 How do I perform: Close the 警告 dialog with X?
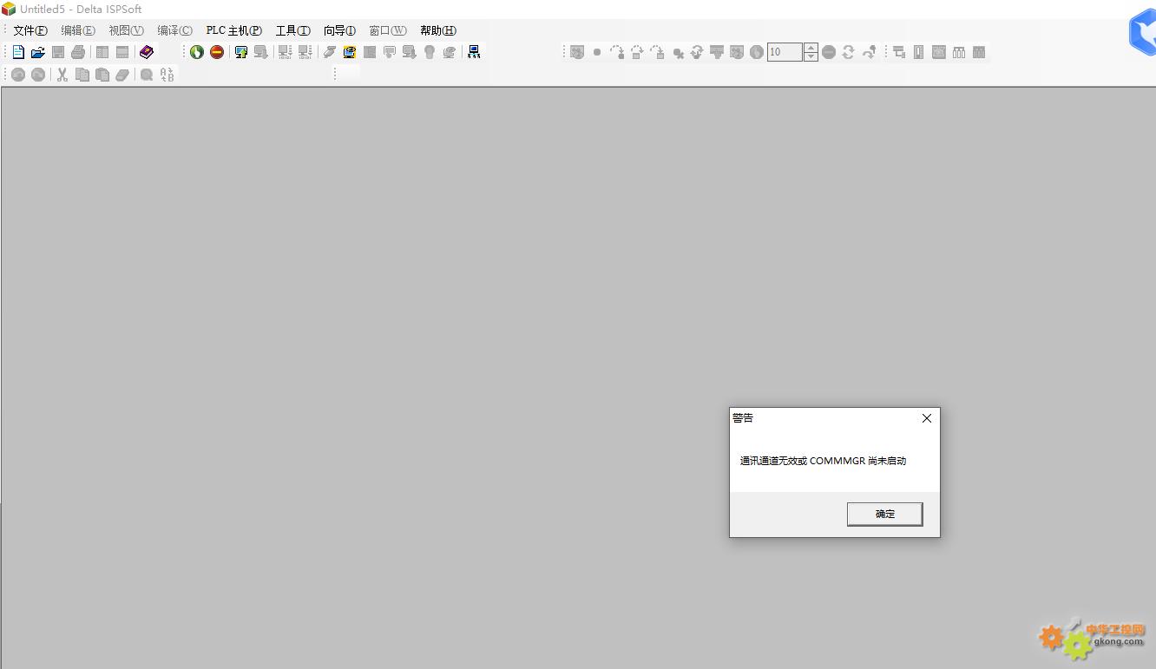pyautogui.click(x=926, y=418)
